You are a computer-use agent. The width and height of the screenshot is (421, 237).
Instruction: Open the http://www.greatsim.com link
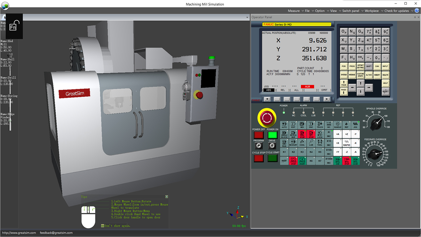pyautogui.click(x=19, y=233)
